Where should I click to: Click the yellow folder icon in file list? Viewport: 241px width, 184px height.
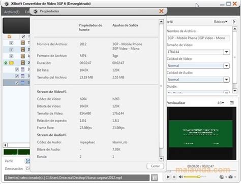(11, 63)
